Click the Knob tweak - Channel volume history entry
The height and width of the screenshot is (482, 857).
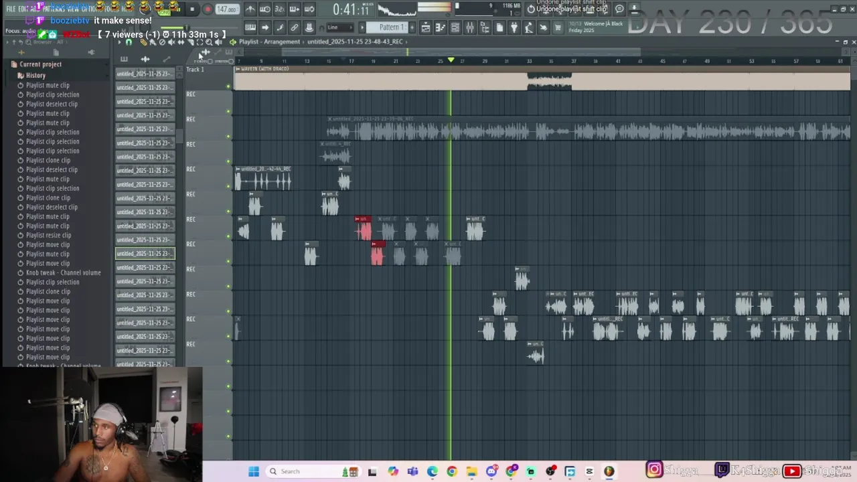[x=63, y=272]
